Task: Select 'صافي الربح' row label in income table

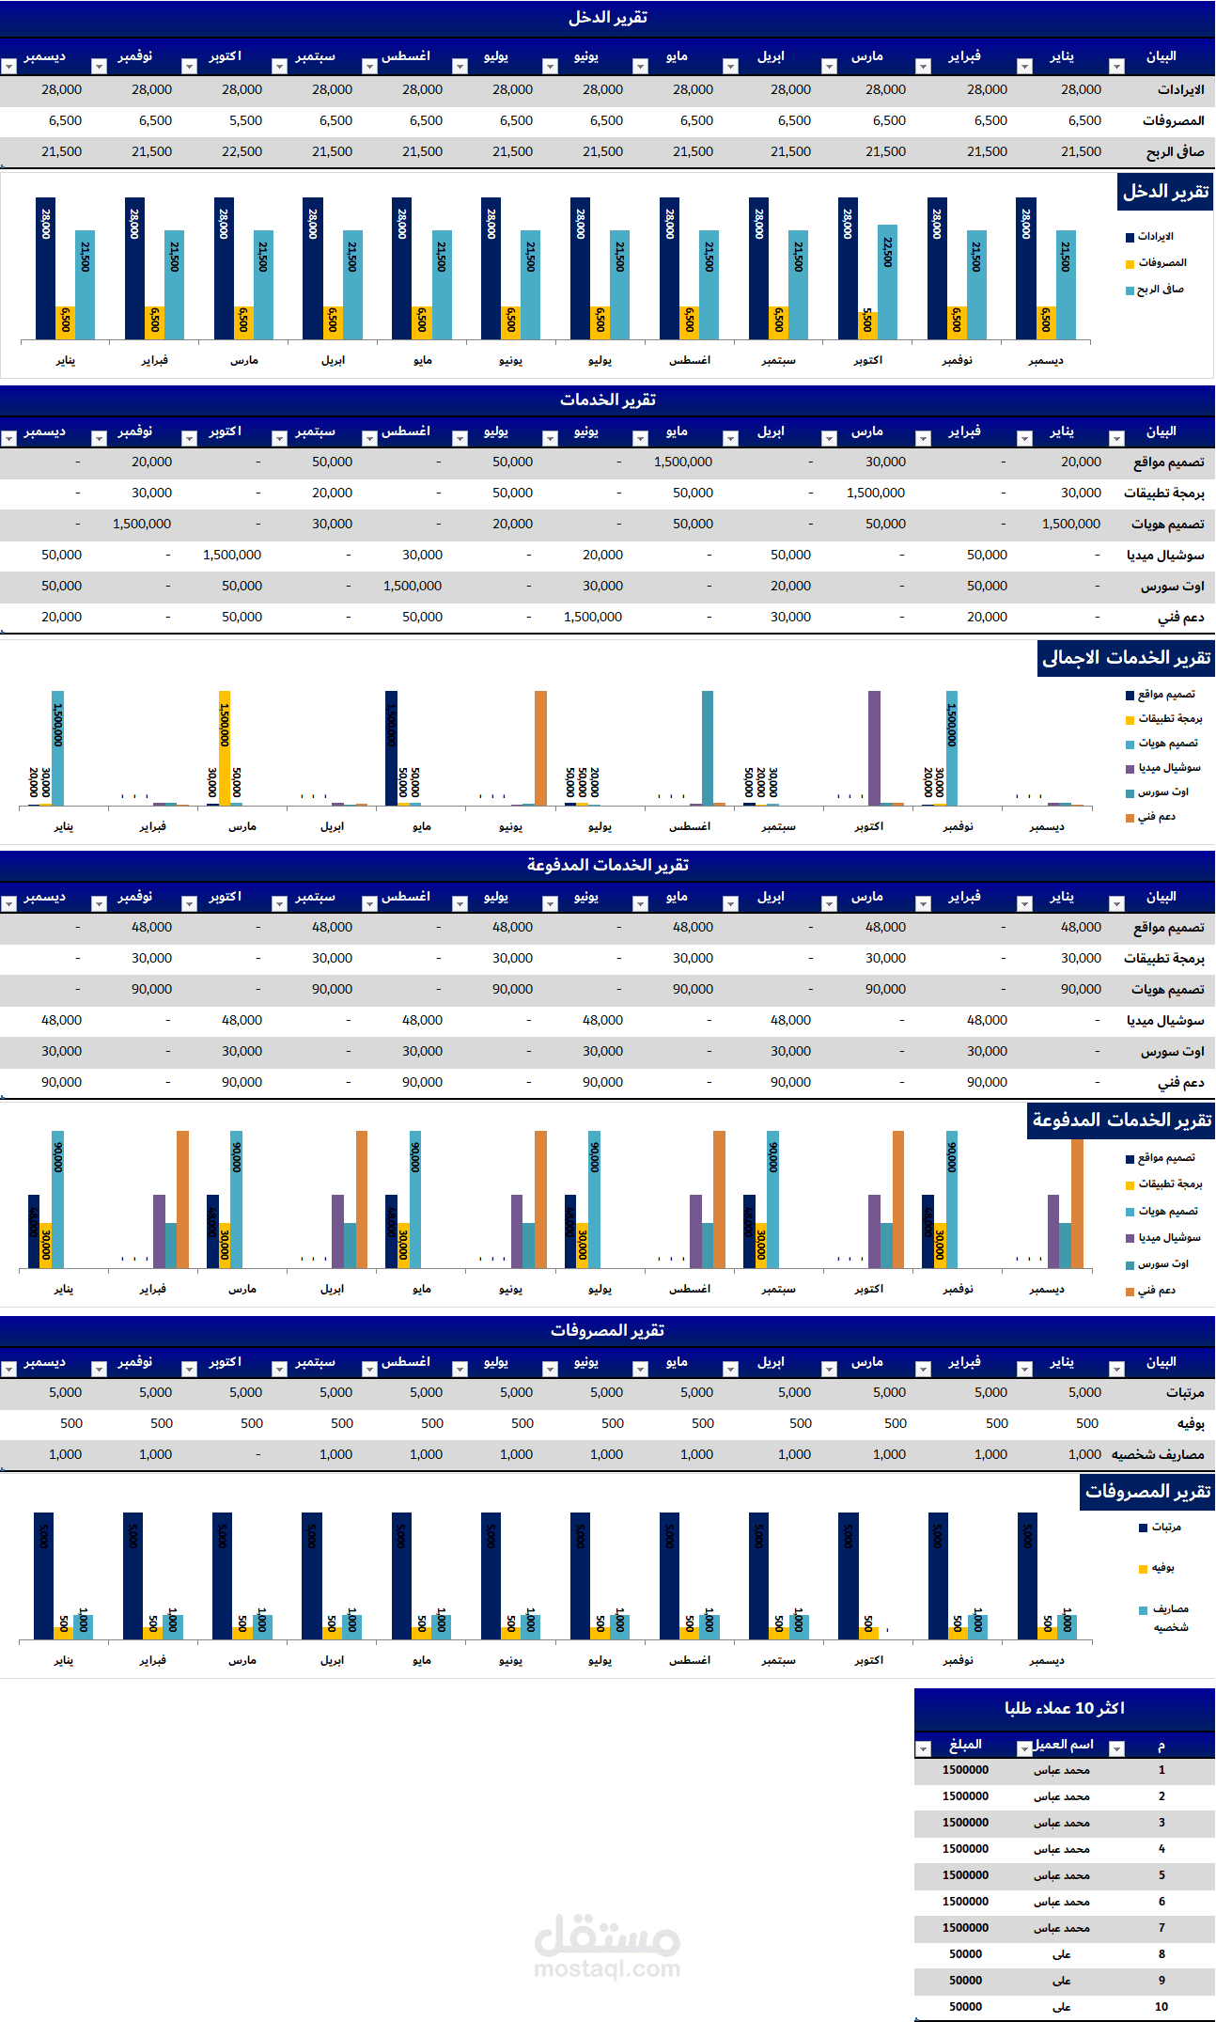Action: pyautogui.click(x=1175, y=152)
